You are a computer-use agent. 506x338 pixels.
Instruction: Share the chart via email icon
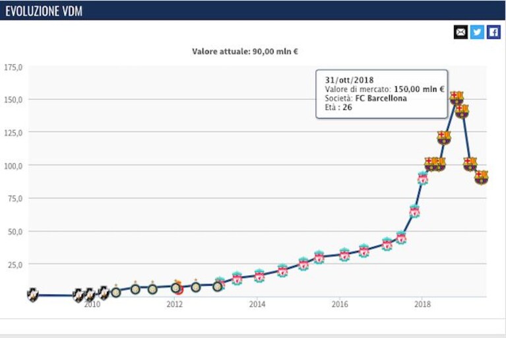[460, 32]
